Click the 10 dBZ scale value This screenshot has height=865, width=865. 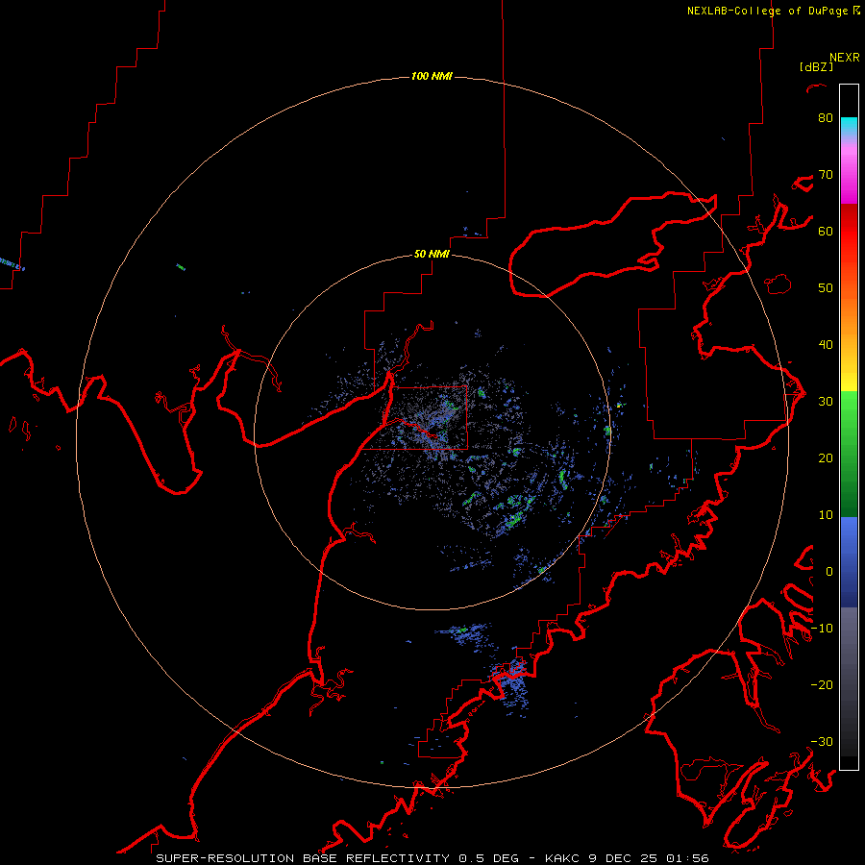(x=826, y=515)
